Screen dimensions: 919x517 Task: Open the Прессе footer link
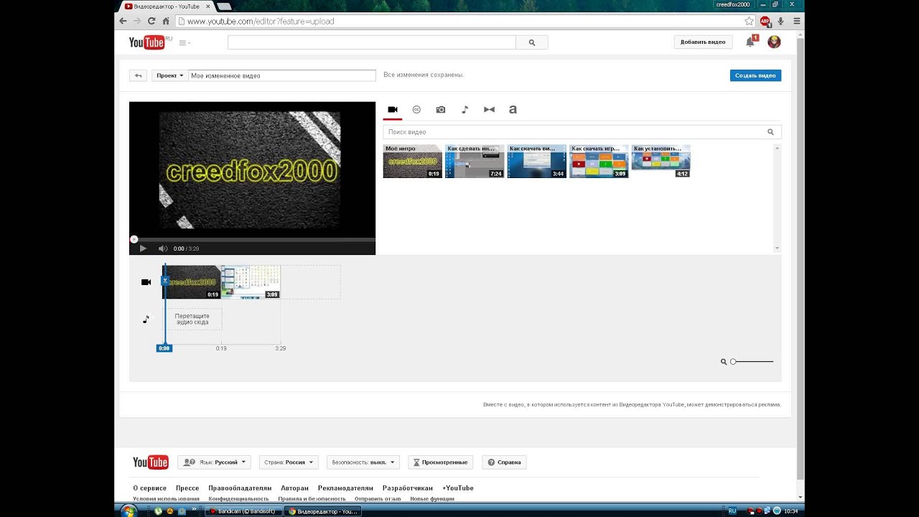(x=187, y=488)
